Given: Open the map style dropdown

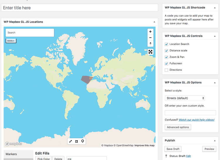Looking at the screenshot, I should point(185,98).
